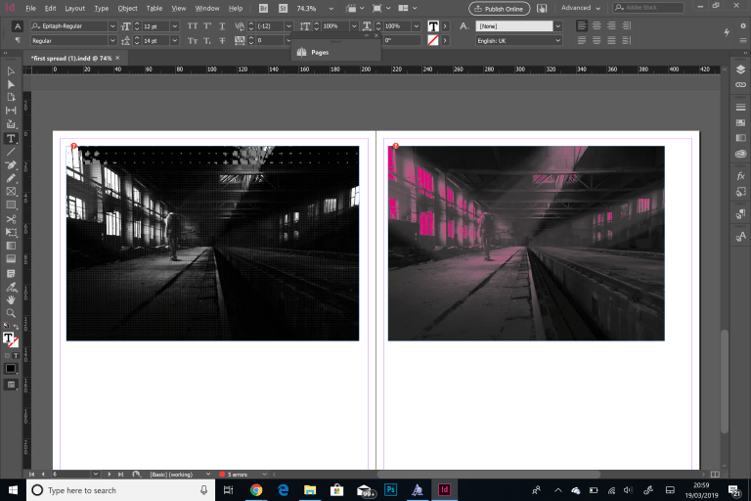This screenshot has height=501, width=751.
Task: Select the Selection arrow tool
Action: pos(11,71)
